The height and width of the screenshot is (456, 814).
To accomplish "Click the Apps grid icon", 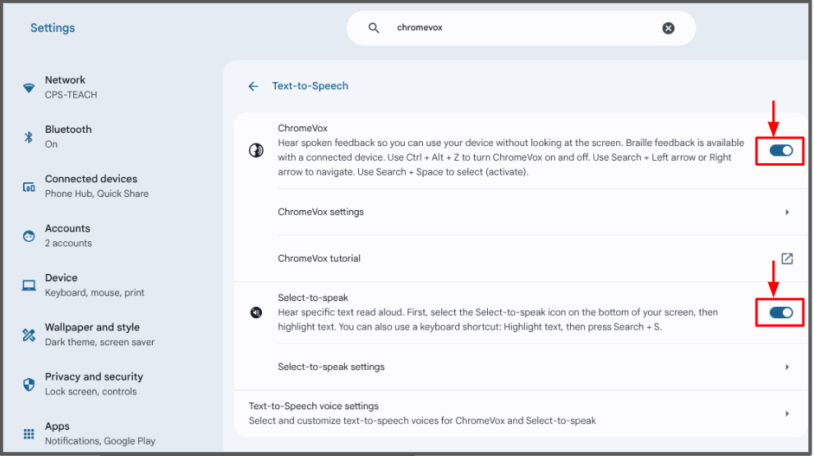I will coord(29,433).
